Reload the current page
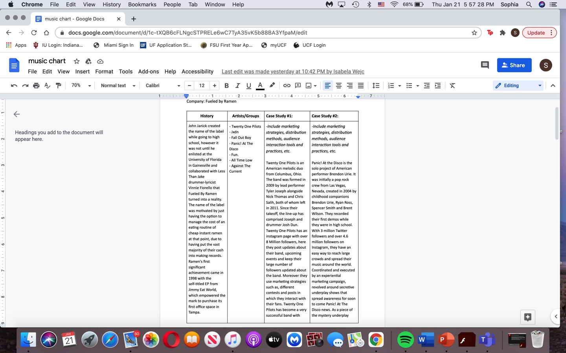The width and height of the screenshot is (566, 353). coord(34,33)
